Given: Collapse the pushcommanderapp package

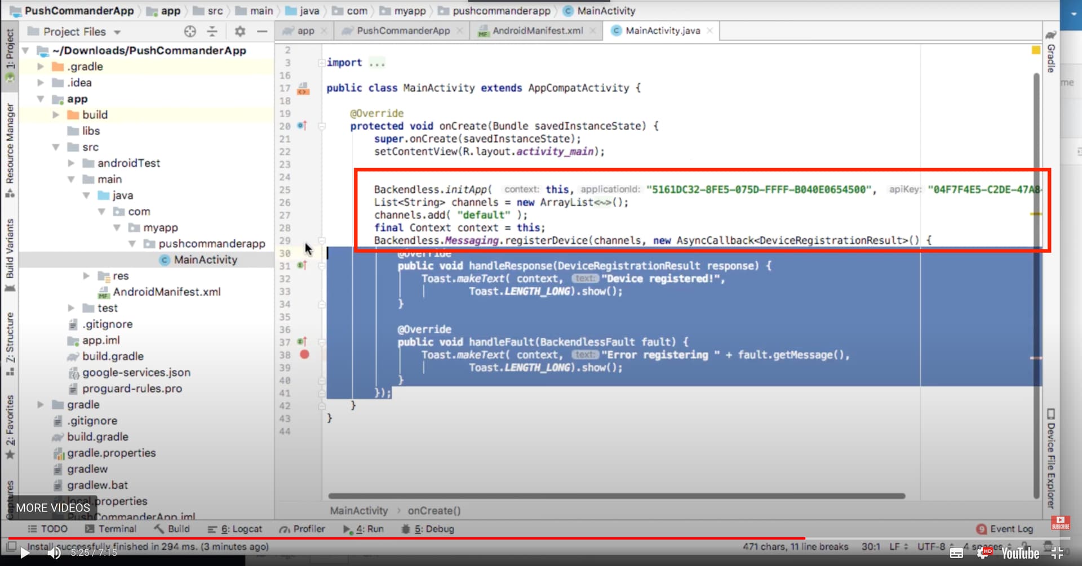Looking at the screenshot, I should point(132,244).
